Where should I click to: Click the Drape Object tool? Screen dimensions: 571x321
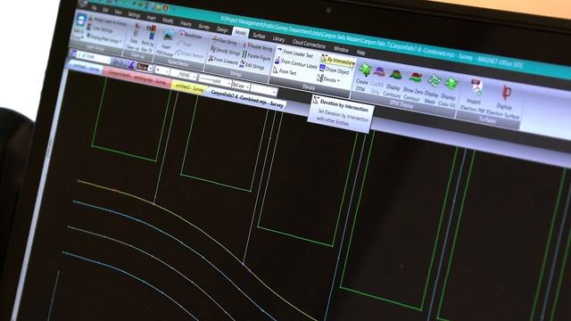click(x=335, y=70)
